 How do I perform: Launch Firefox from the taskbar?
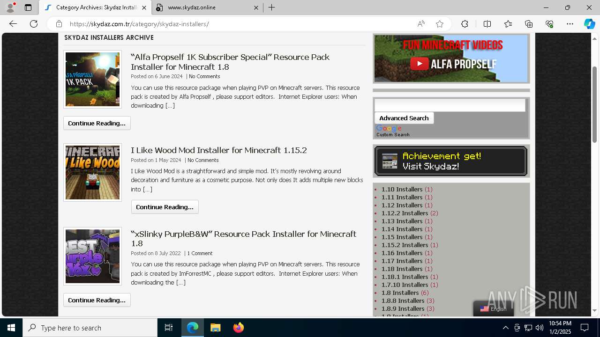click(x=239, y=328)
